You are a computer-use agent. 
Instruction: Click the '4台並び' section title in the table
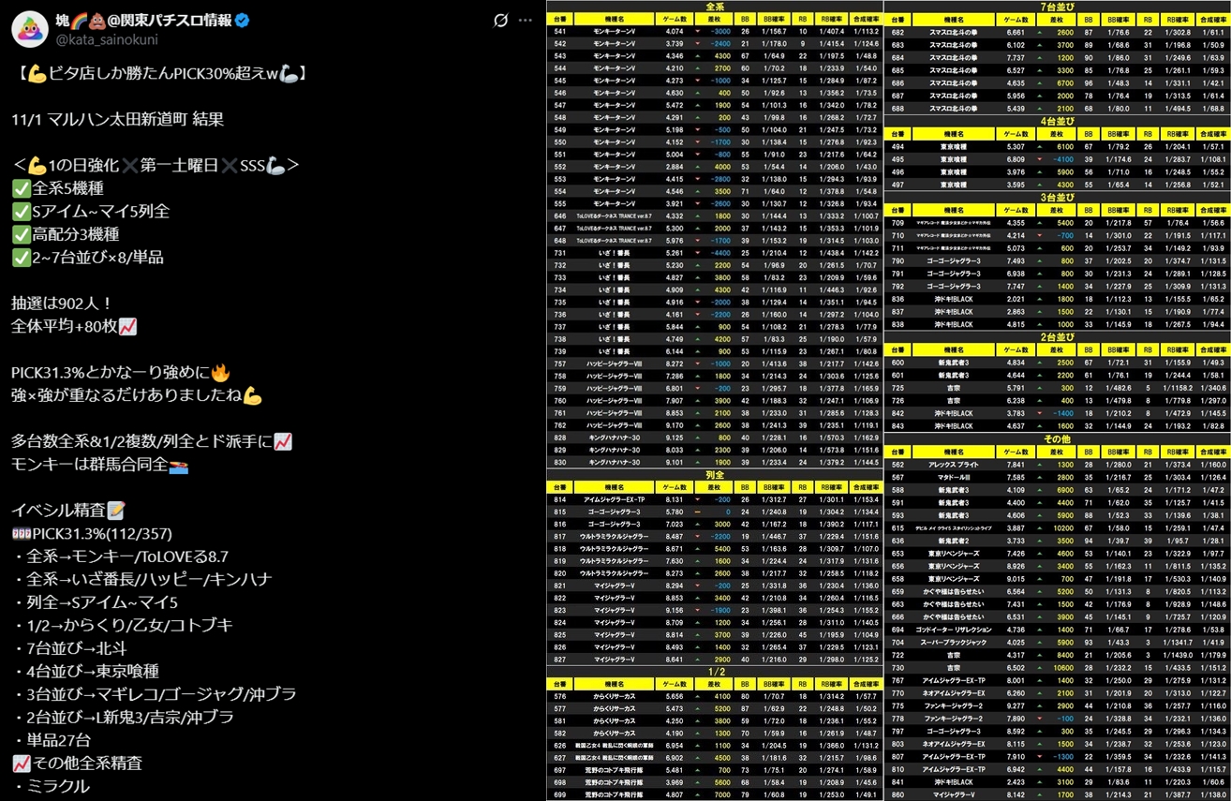point(1057,122)
